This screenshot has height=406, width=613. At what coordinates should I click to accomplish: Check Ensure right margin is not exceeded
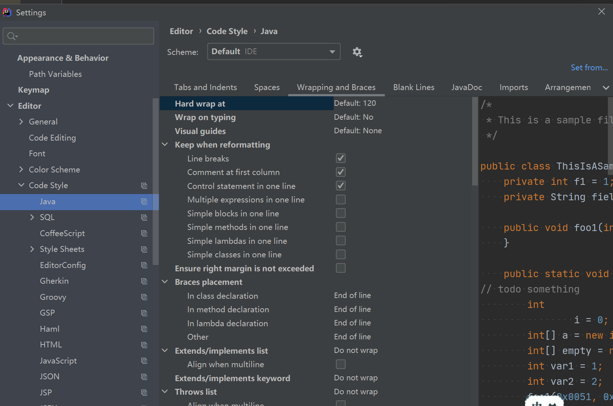pos(341,268)
